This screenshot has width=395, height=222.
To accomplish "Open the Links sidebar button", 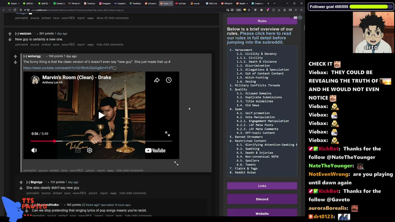I will point(262,186).
